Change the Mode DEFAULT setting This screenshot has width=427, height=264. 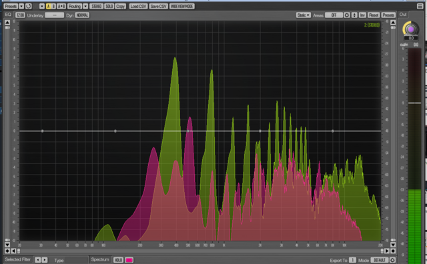380,260
